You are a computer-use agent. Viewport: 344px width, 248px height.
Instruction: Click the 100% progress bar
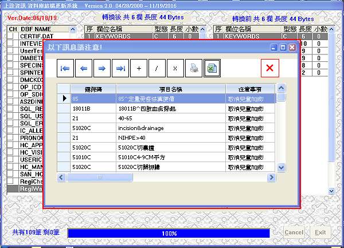[169, 234]
